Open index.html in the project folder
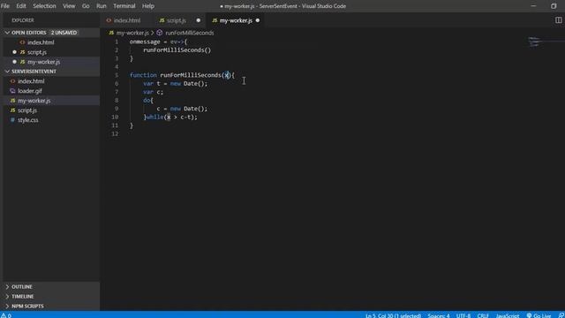The width and height of the screenshot is (565, 318). click(x=31, y=81)
